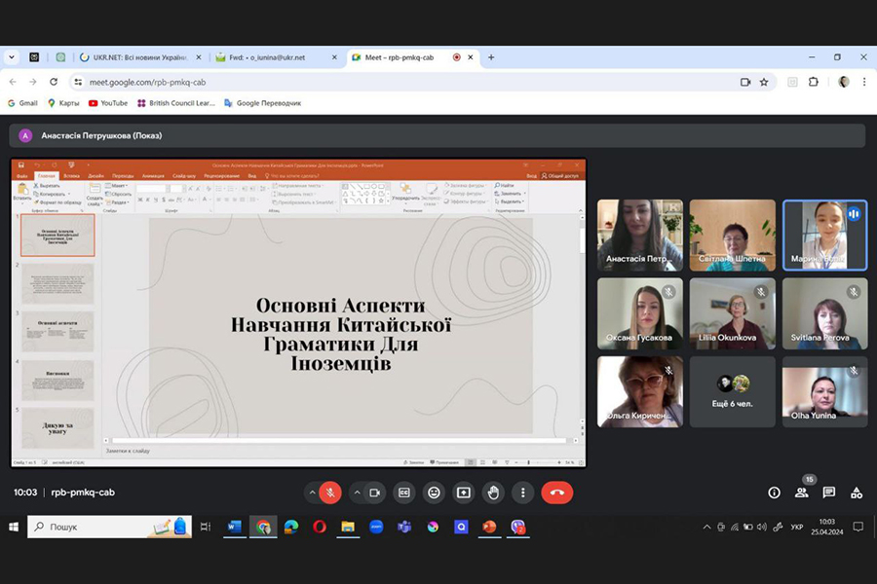This screenshot has width=877, height=584.
Task: Open the three-dot more options menu
Action: [x=523, y=493]
